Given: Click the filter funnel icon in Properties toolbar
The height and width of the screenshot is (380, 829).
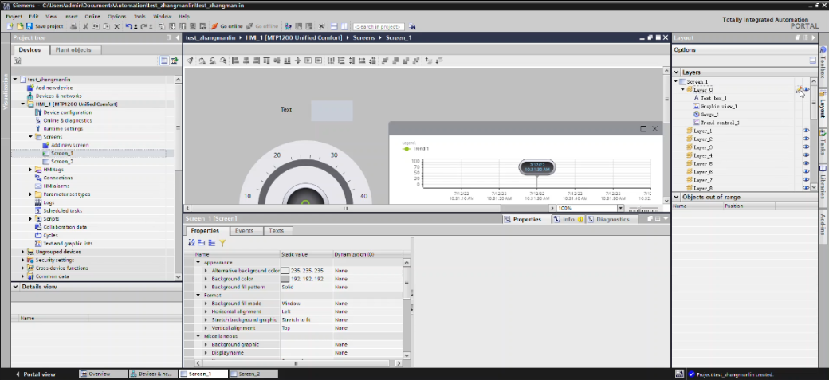Looking at the screenshot, I should coord(222,243).
